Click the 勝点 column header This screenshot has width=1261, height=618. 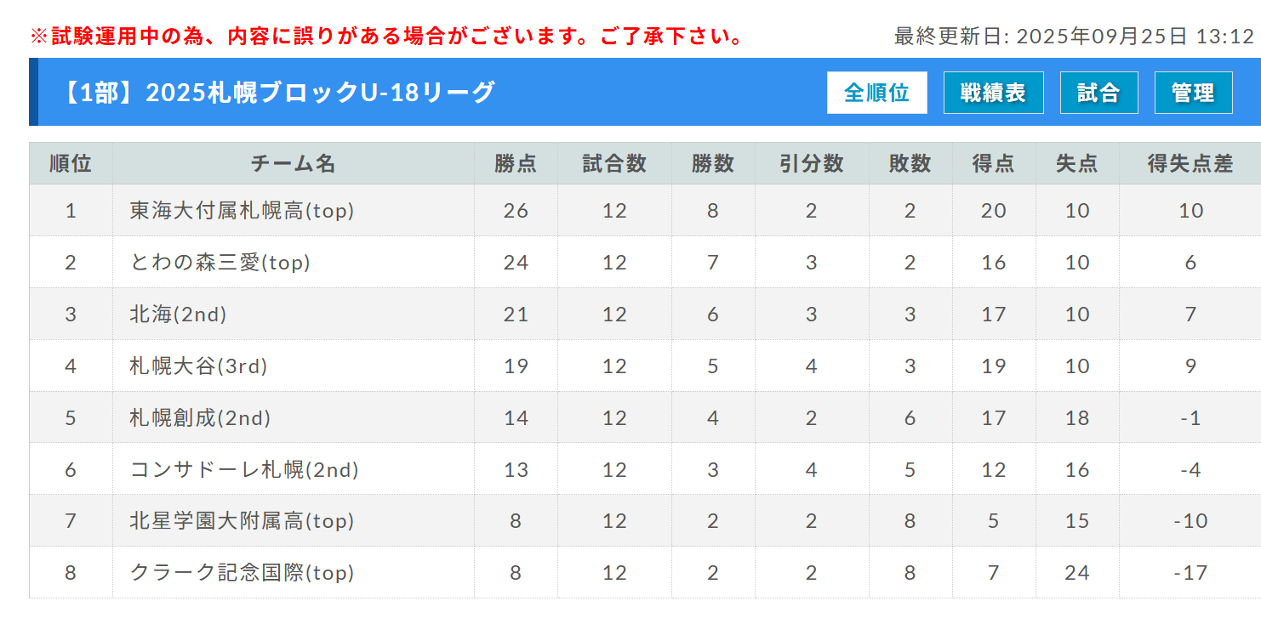516,163
